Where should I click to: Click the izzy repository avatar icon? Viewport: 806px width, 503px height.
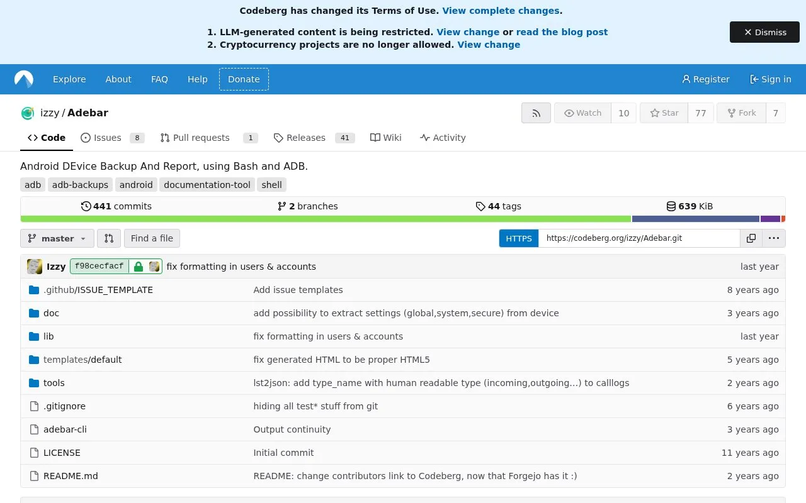pyautogui.click(x=28, y=113)
